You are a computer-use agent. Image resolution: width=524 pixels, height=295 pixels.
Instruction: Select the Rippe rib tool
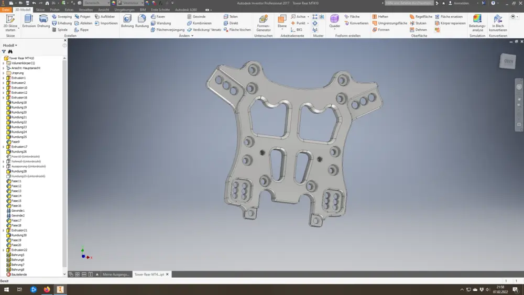click(x=82, y=30)
